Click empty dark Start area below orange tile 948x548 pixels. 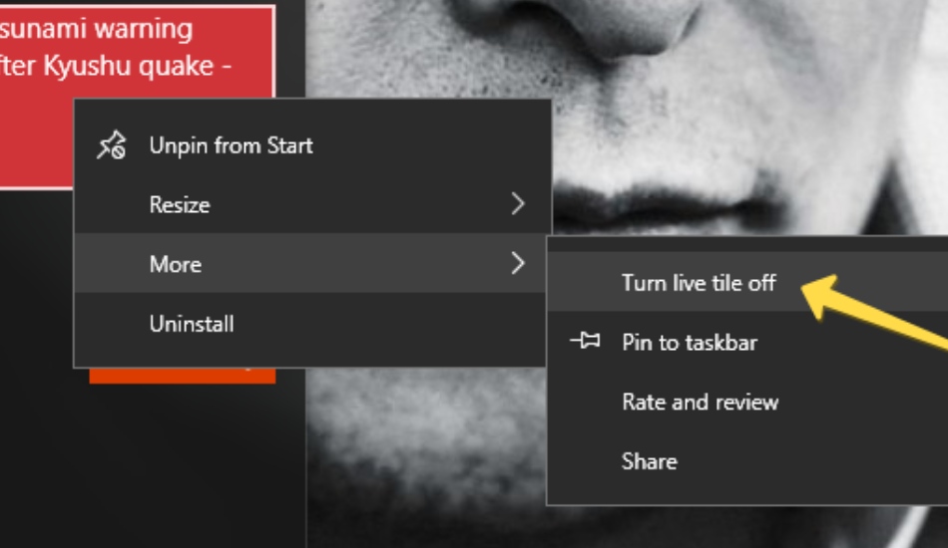point(151,464)
